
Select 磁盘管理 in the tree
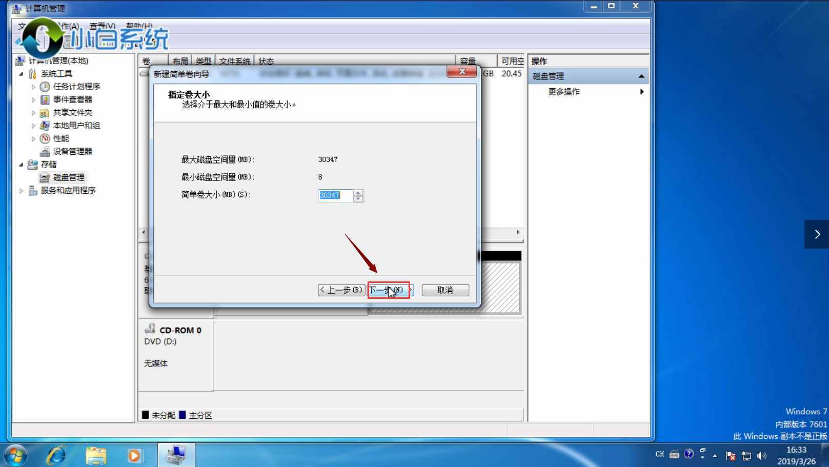(69, 177)
